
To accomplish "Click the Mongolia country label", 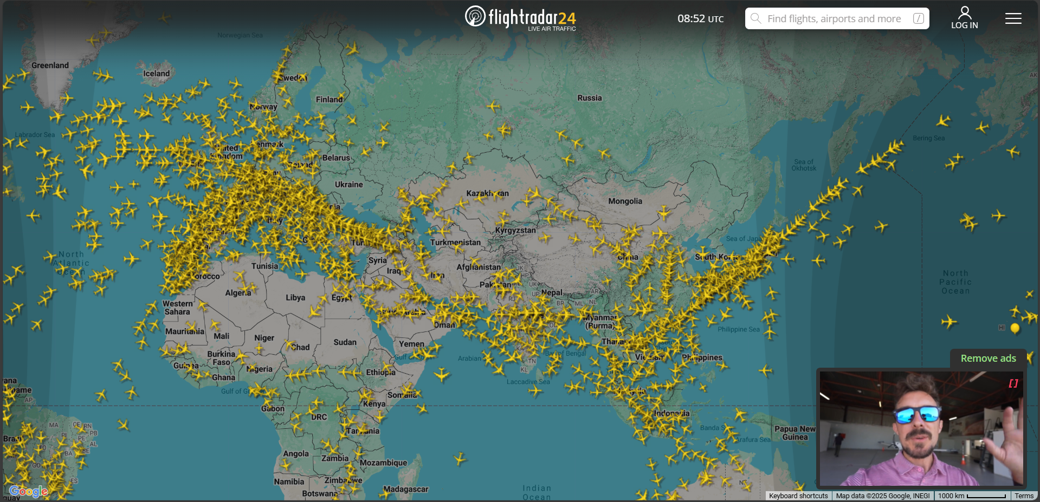I will pos(625,201).
